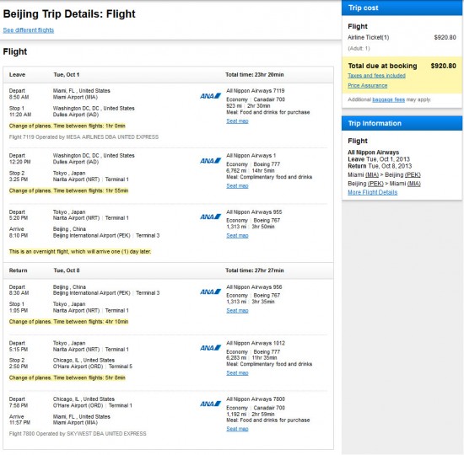The image size is (464, 455).
Task: Select 'Total time: 27hr 27min' text
Action: pyautogui.click(x=255, y=270)
